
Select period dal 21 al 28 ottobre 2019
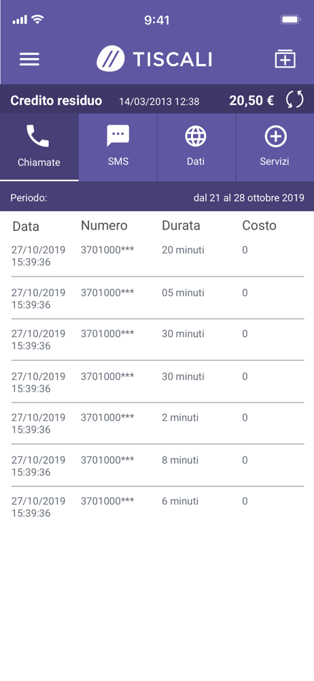[x=249, y=197]
